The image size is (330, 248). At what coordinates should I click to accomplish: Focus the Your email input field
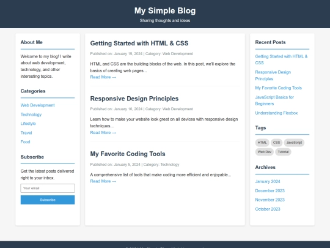coord(48,188)
